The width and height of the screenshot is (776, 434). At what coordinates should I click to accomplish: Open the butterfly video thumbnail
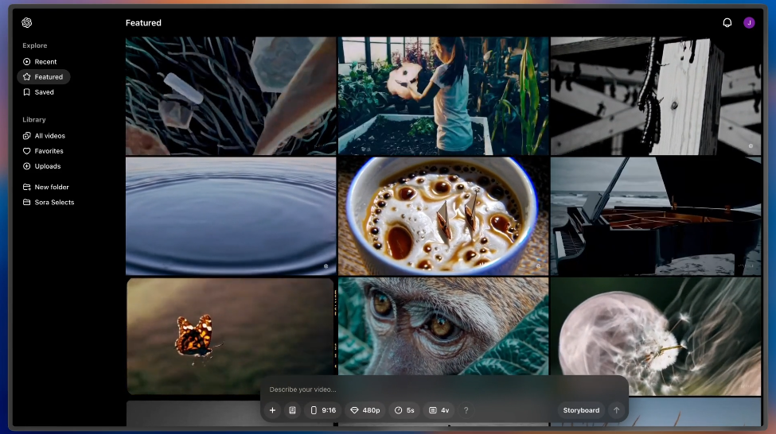point(231,336)
